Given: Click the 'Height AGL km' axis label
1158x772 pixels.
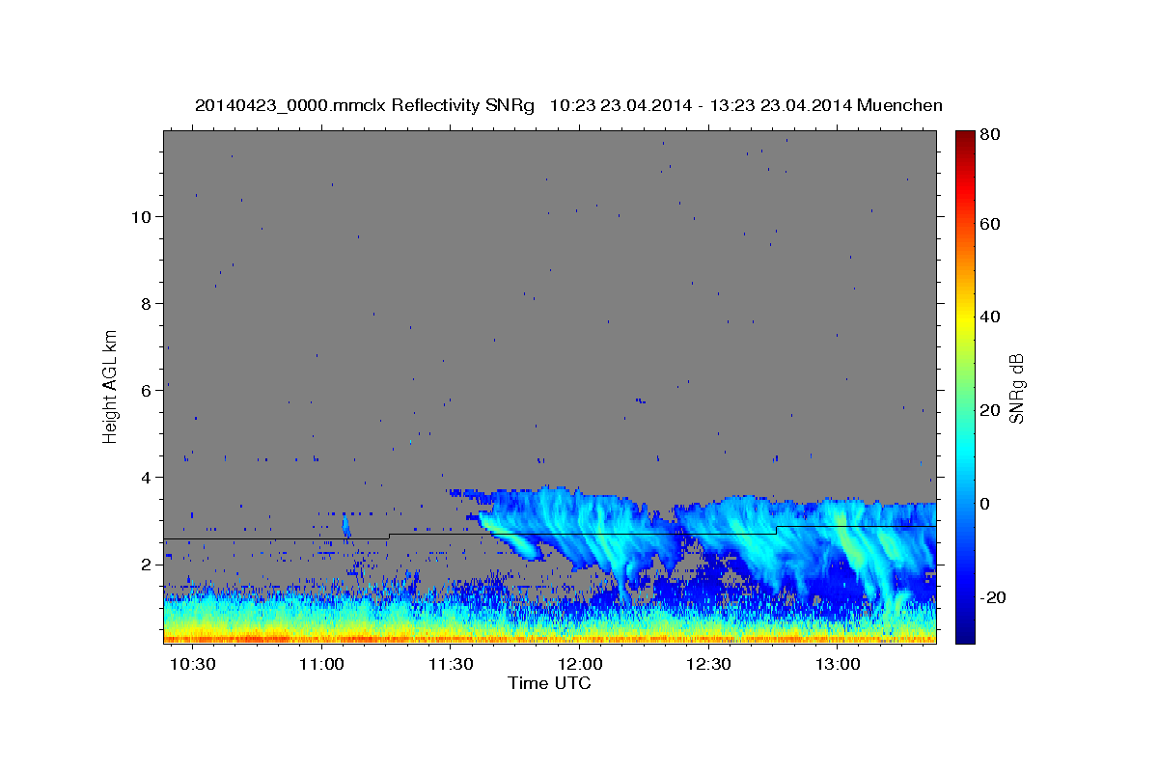Looking at the screenshot, I should click(110, 386).
